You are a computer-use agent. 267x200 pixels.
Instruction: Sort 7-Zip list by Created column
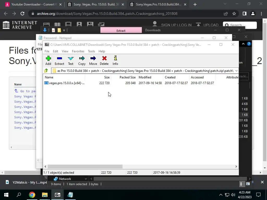176,77
